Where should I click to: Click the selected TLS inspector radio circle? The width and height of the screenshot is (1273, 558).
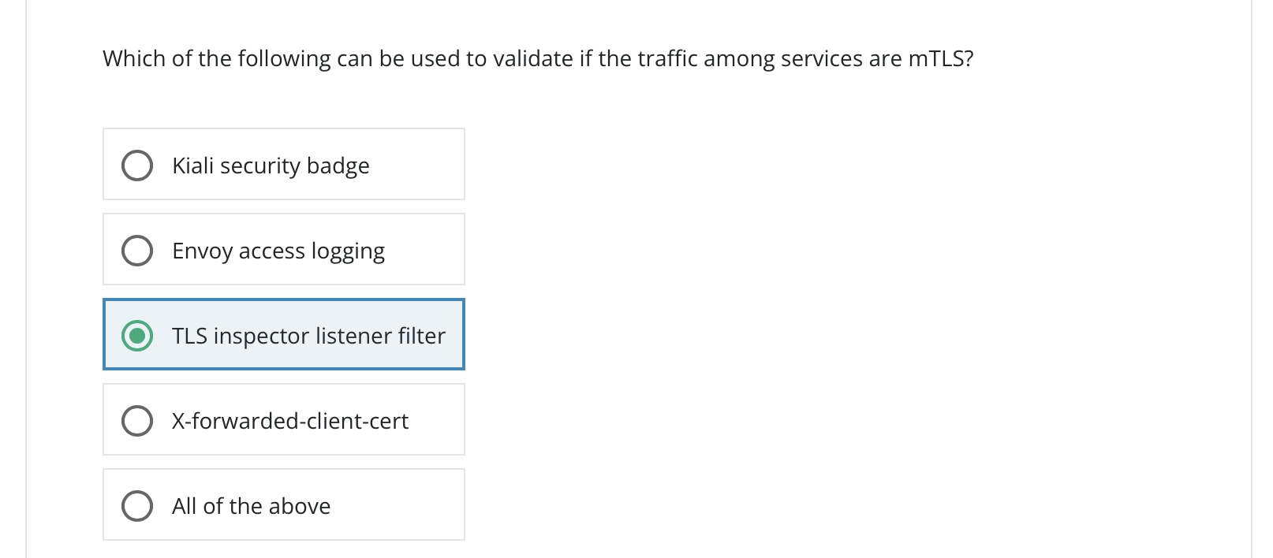pyautogui.click(x=137, y=336)
